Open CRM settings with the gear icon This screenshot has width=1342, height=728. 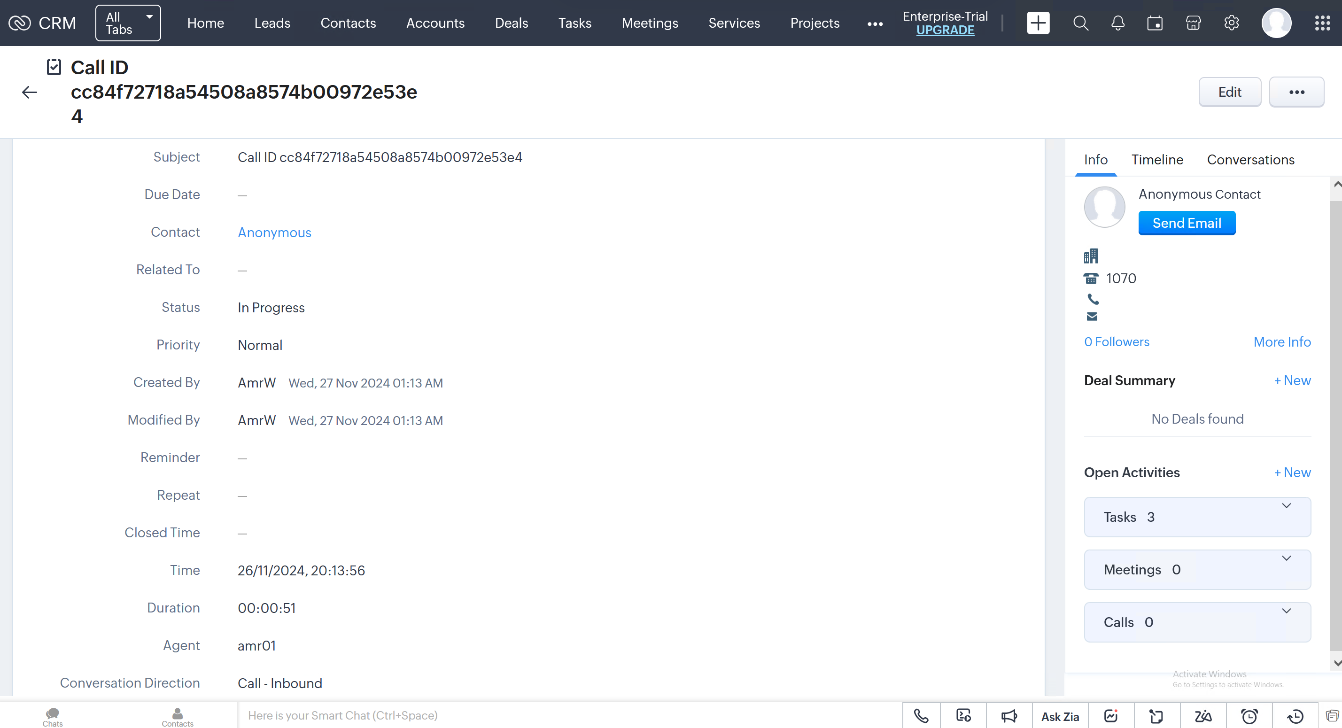point(1232,23)
